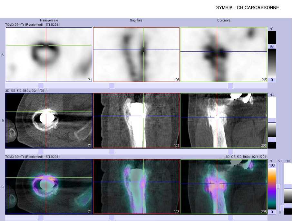Click slice slider handle under row A coronal view
This screenshot has width=292, height=221.
(230, 85)
